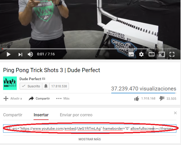Switch to the Enviar por correo tab
Screen dimensions: 181x145
(x=76, y=115)
